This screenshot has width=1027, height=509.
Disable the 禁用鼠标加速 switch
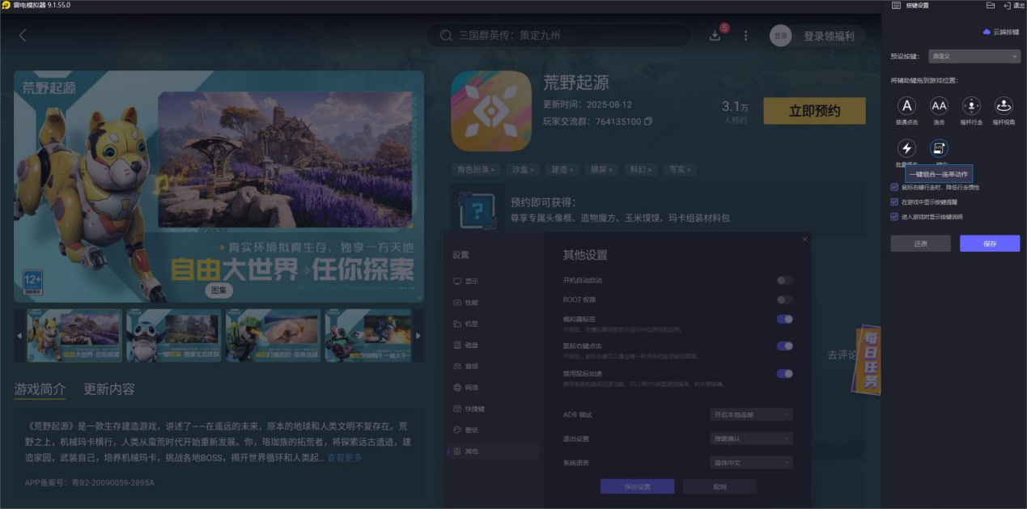click(783, 373)
